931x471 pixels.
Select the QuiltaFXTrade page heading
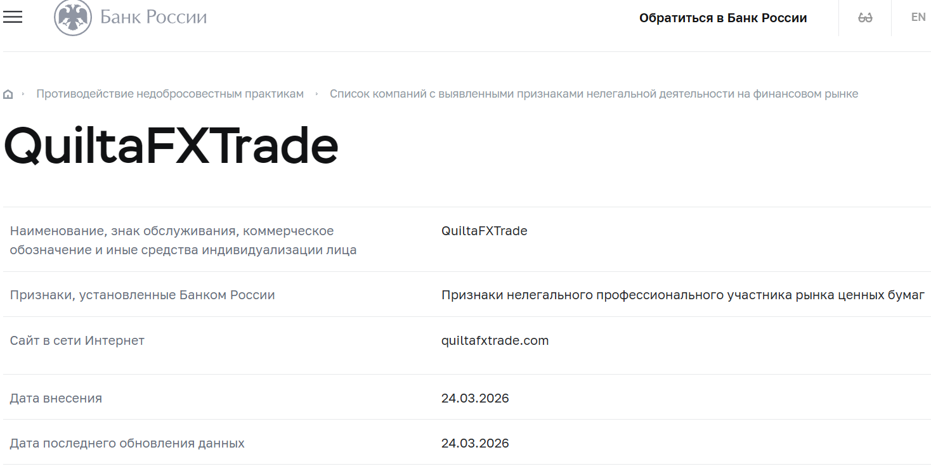coord(171,146)
